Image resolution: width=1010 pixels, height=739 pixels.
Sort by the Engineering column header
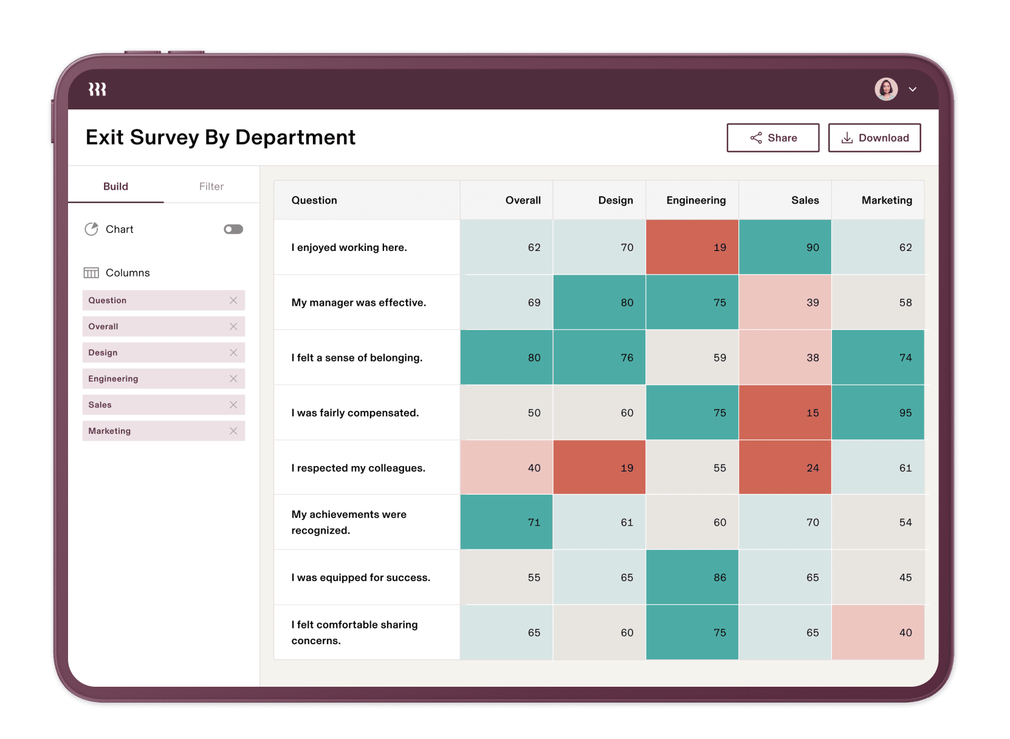(695, 201)
